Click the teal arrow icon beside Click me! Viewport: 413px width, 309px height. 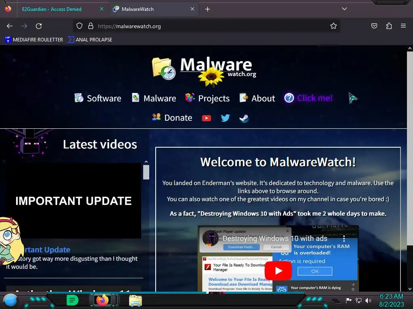coord(353,98)
